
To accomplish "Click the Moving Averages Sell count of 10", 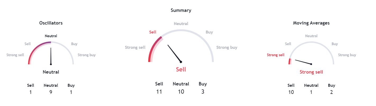I will (x=291, y=92).
